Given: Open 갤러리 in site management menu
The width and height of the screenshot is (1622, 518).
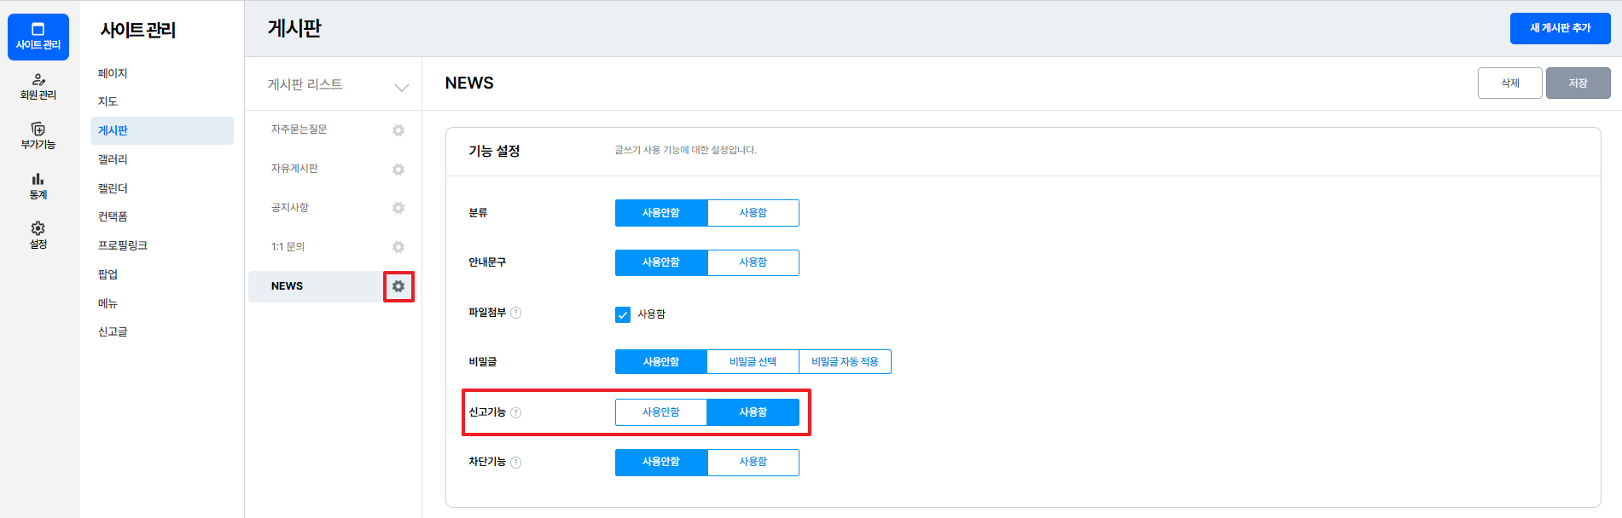Looking at the screenshot, I should point(113,159).
